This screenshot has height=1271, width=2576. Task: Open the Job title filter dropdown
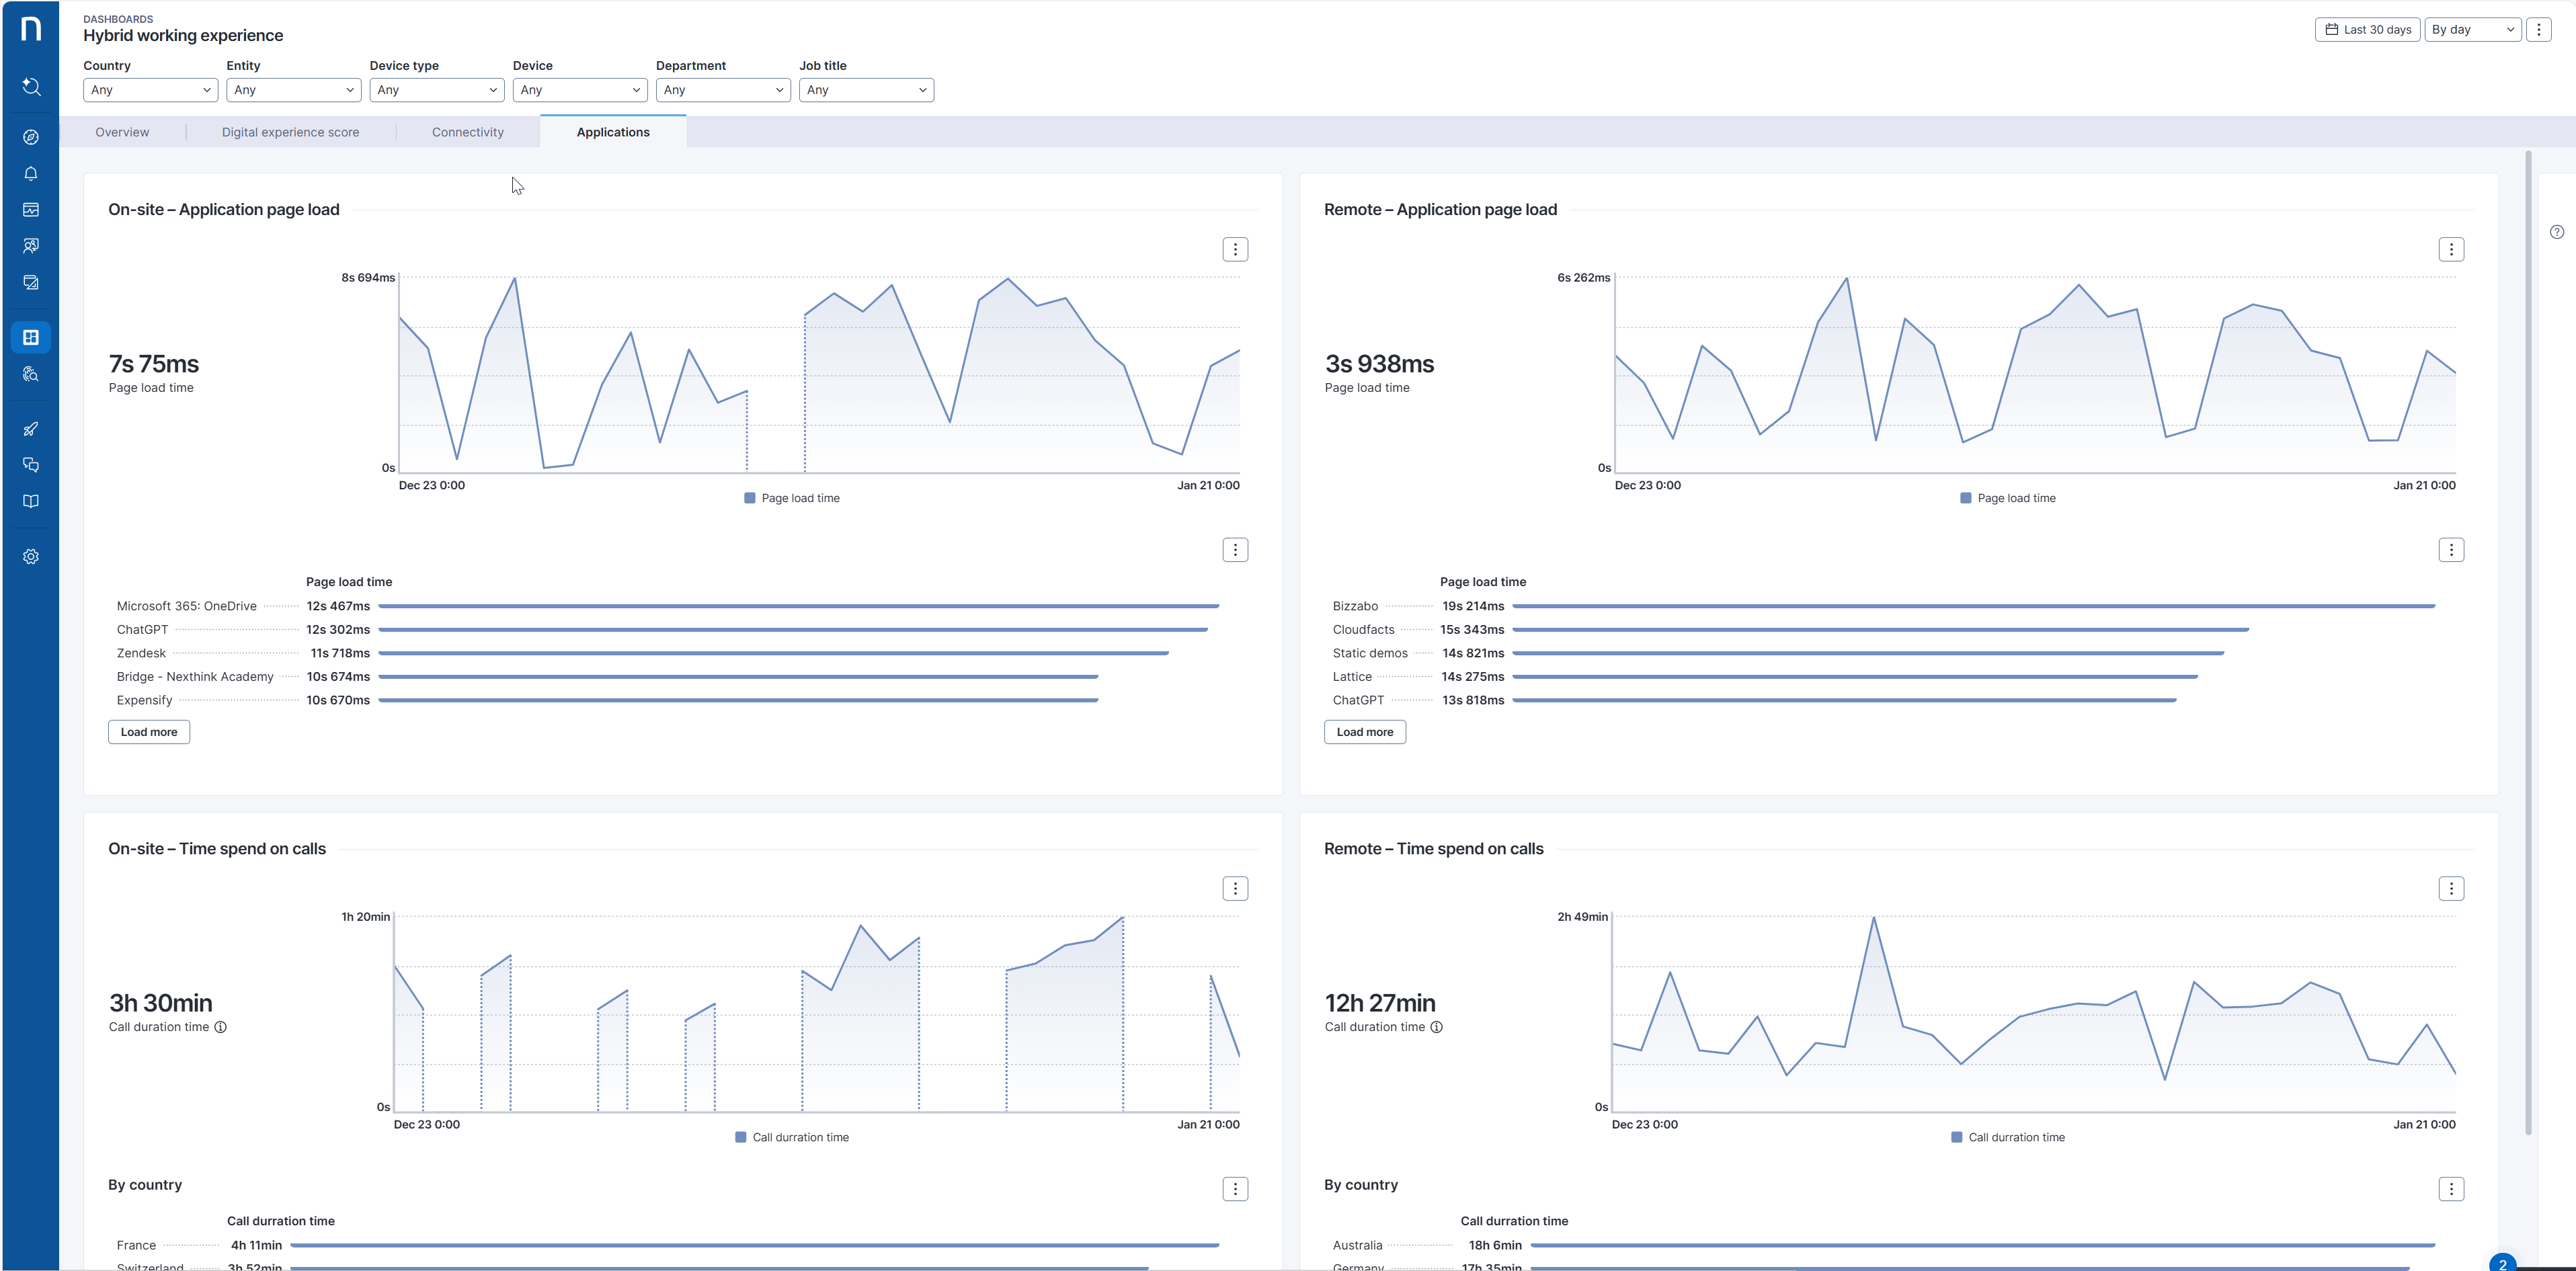865,90
